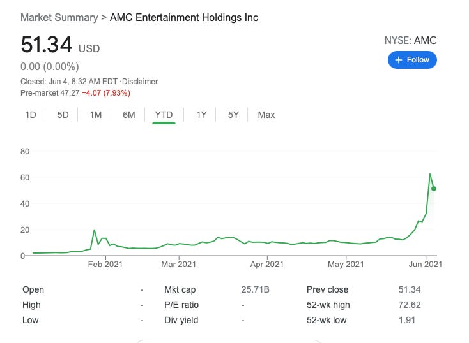The width and height of the screenshot is (469, 343).
Task: Click the 51.34 current price
Action: click(x=47, y=45)
